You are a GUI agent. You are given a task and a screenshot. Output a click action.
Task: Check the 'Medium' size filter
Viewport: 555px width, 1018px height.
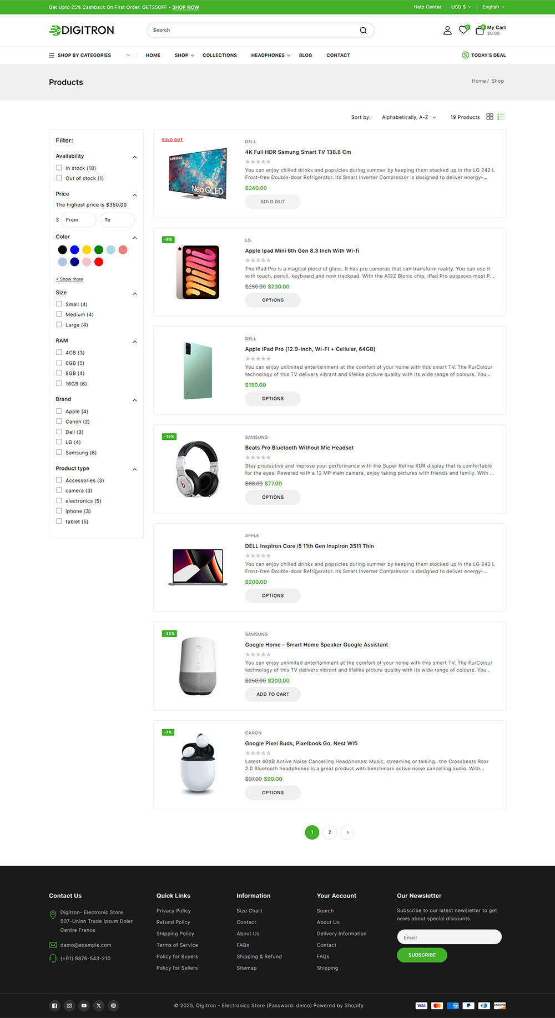coord(59,314)
